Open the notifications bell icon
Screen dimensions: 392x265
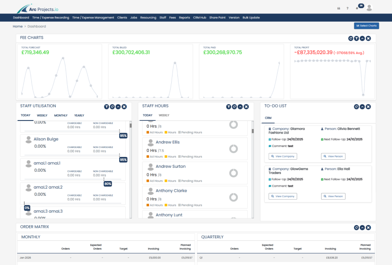click(357, 8)
